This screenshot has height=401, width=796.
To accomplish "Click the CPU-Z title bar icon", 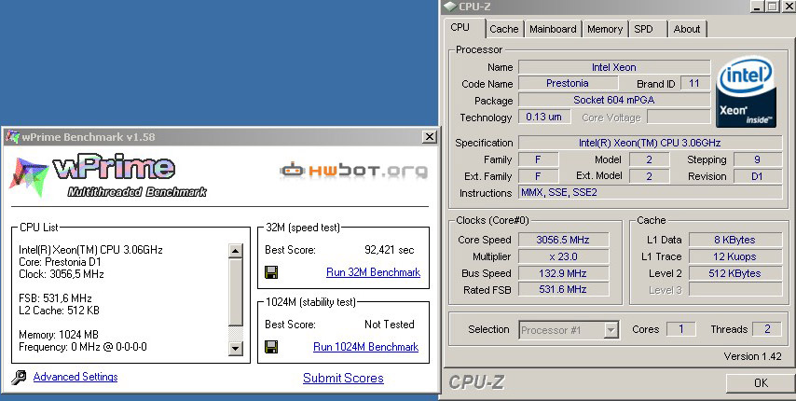I will tap(450, 7).
